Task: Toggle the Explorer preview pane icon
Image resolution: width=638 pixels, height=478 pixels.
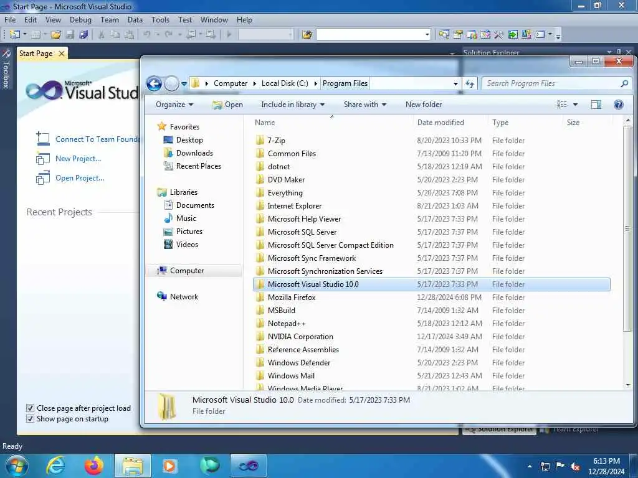Action: (x=596, y=105)
